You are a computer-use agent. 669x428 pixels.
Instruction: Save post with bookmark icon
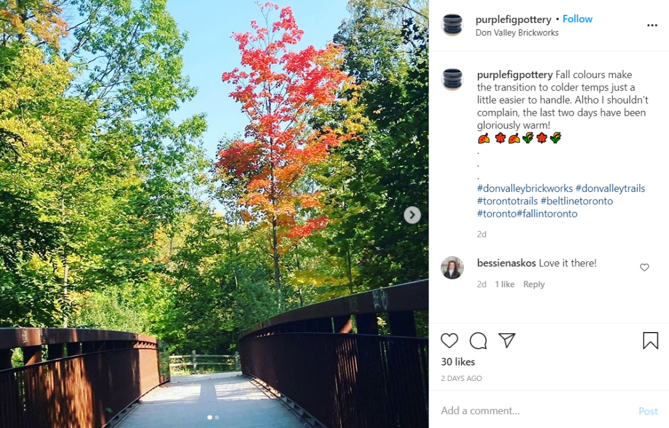click(650, 341)
